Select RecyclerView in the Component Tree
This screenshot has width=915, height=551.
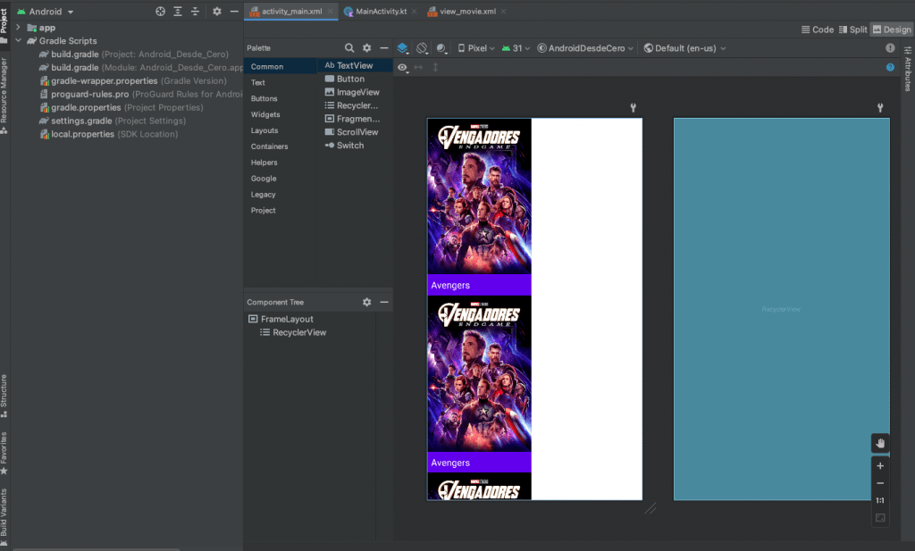click(293, 332)
